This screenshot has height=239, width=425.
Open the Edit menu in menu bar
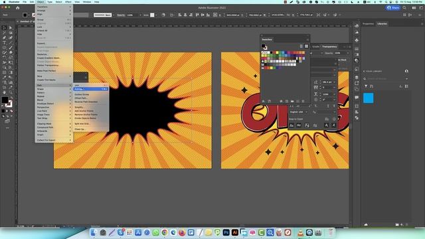point(32,2)
